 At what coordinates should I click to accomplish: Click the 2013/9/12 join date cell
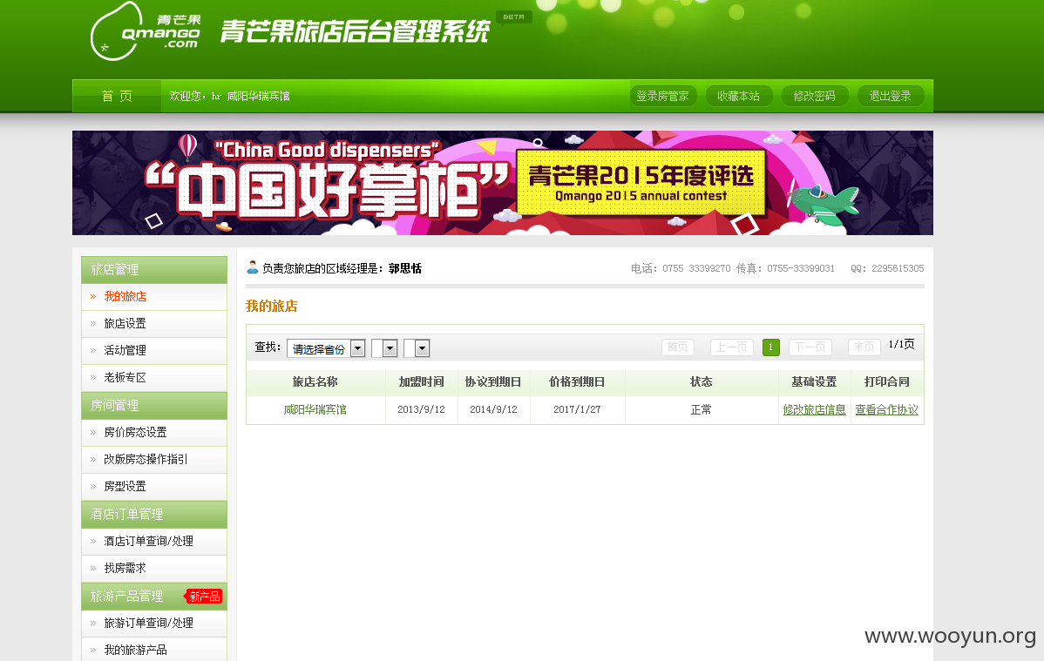422,409
